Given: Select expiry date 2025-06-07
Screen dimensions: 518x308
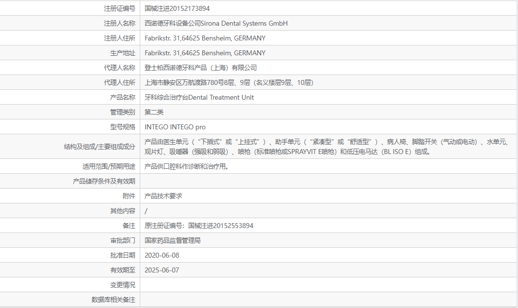Looking at the screenshot, I should tap(162, 270).
